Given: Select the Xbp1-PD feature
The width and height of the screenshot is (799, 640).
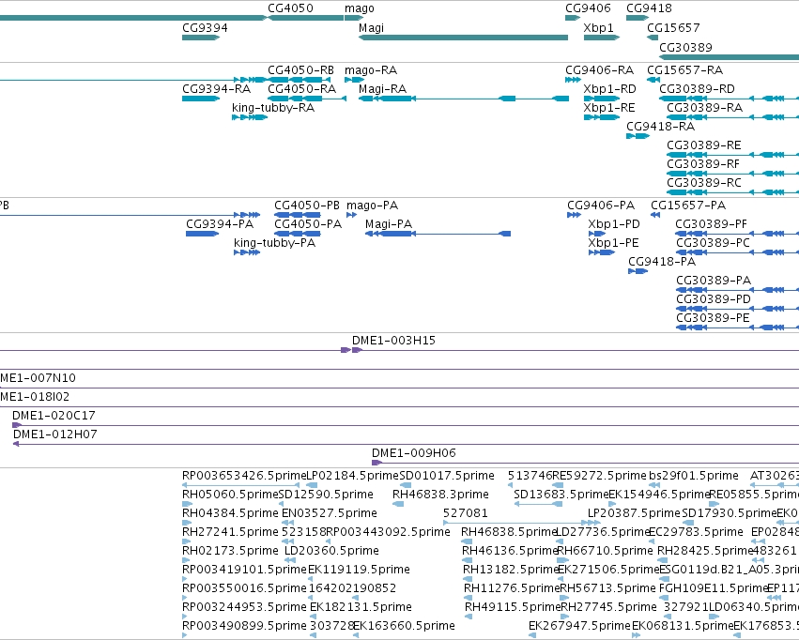Looking at the screenshot, I should [597, 234].
